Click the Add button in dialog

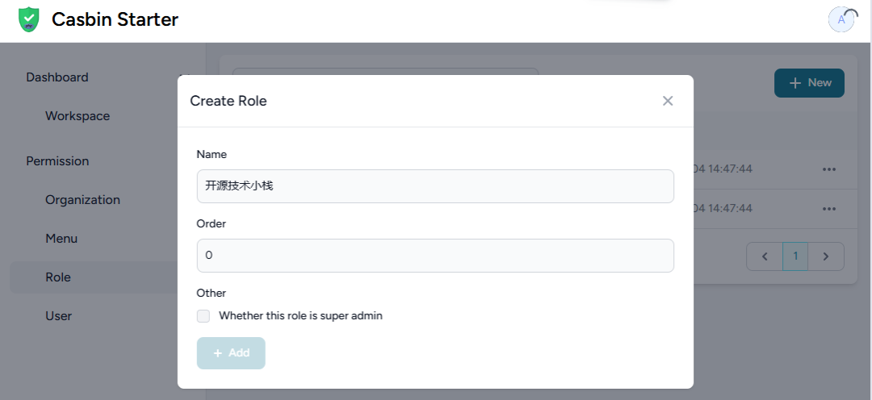pyautogui.click(x=231, y=352)
